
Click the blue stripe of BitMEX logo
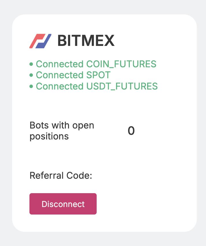click(x=46, y=41)
